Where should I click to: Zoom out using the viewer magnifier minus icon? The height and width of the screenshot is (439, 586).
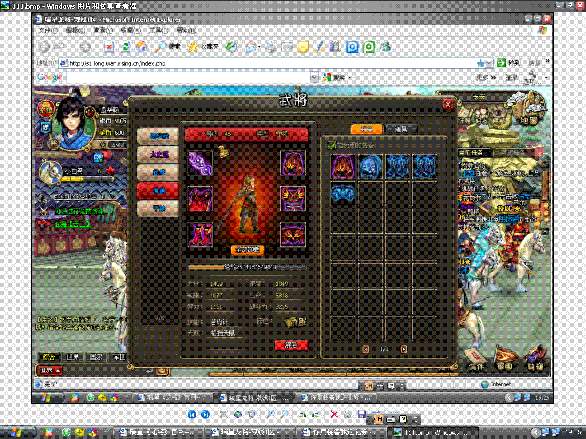click(x=284, y=414)
